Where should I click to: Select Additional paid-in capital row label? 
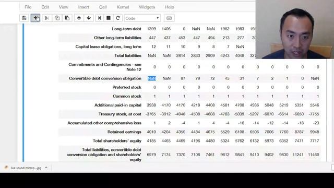[118, 105]
